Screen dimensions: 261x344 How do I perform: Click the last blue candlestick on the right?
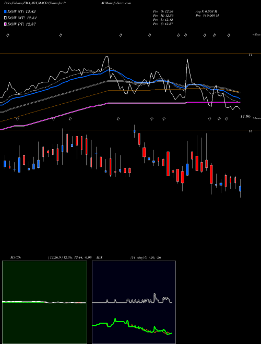coord(240,189)
